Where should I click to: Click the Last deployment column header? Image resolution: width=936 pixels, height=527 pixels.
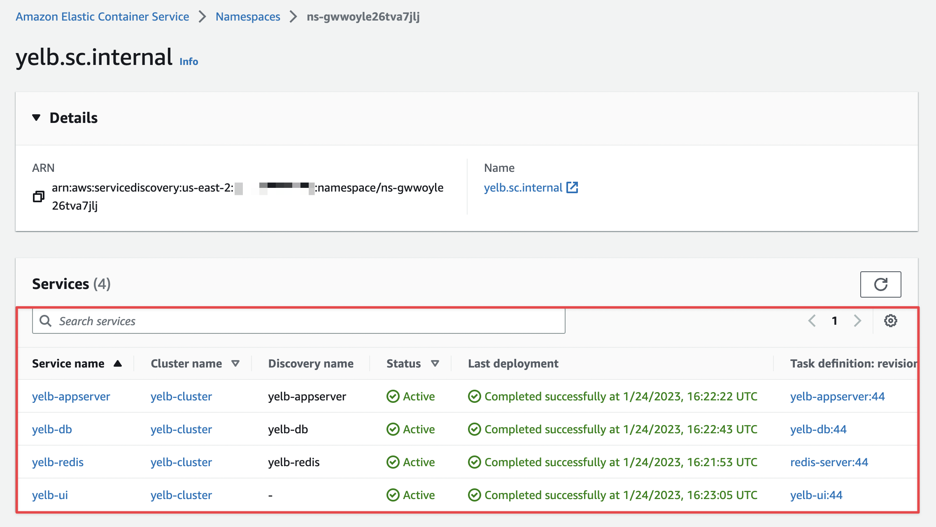(513, 363)
